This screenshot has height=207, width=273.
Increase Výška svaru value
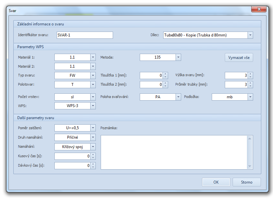pyautogui.click(x=251, y=74)
